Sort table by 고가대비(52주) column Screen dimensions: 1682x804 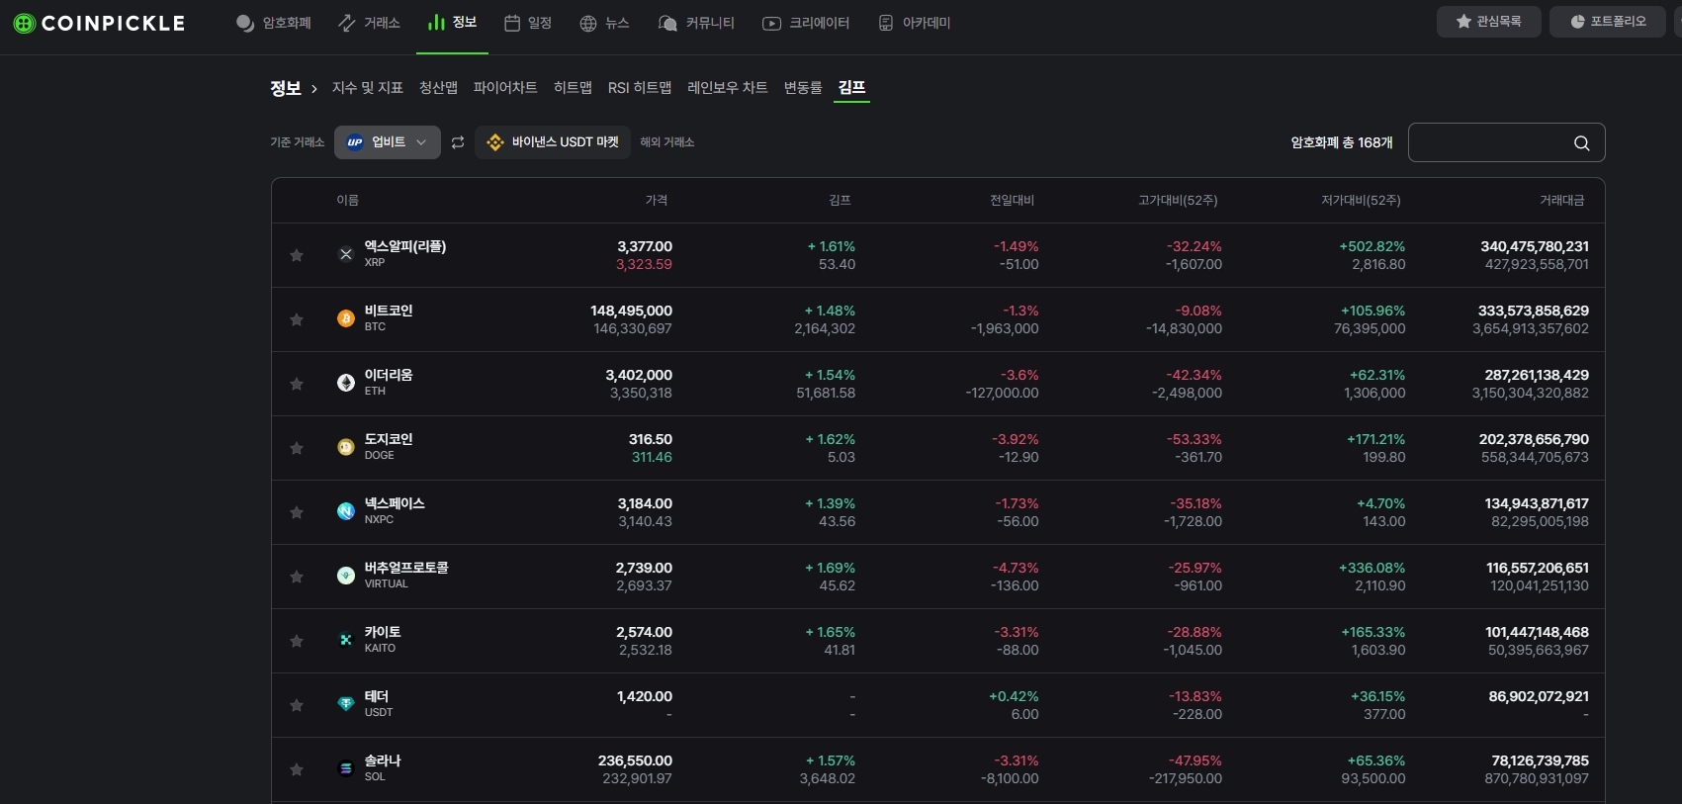[1178, 201]
